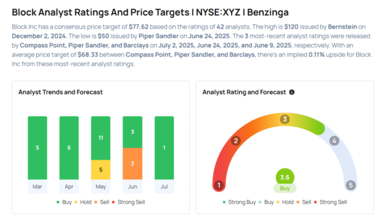Click the April bar showing 6

click(69, 148)
